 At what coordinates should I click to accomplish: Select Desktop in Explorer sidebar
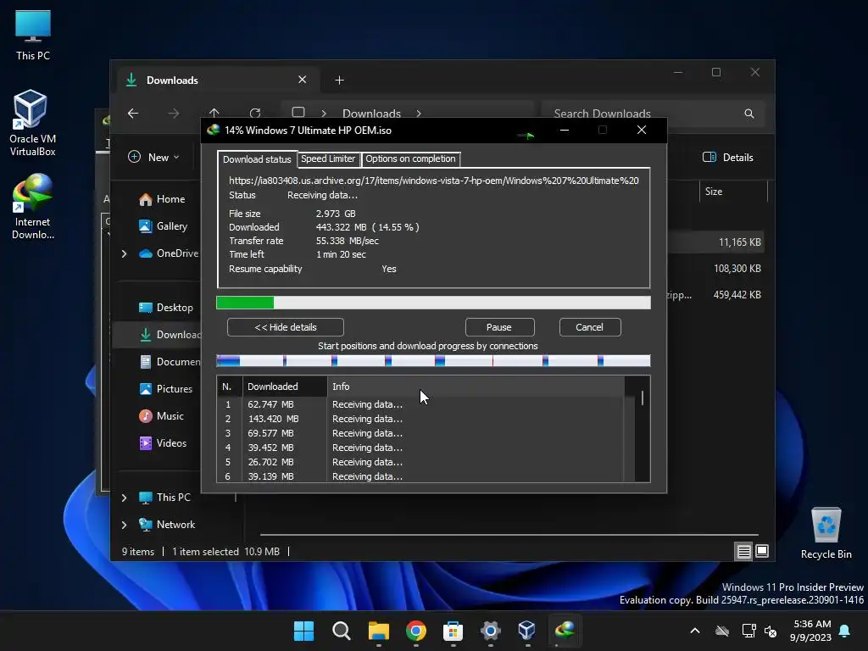click(165, 308)
